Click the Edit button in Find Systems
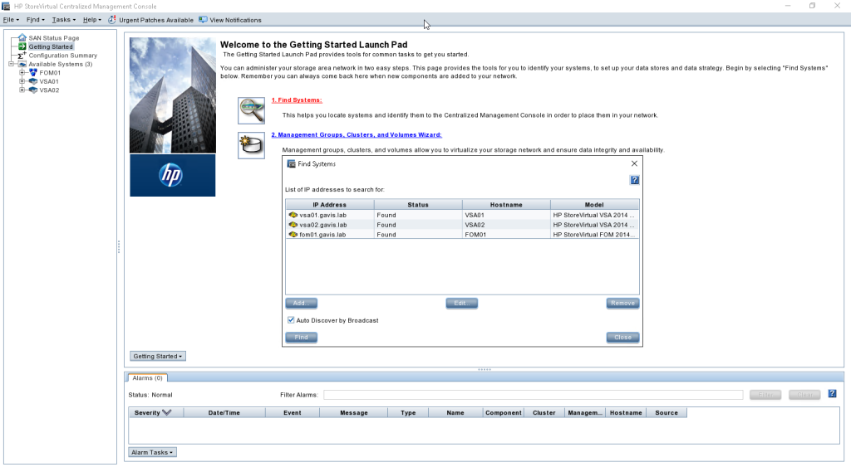Image resolution: width=851 pixels, height=467 pixels. click(462, 304)
